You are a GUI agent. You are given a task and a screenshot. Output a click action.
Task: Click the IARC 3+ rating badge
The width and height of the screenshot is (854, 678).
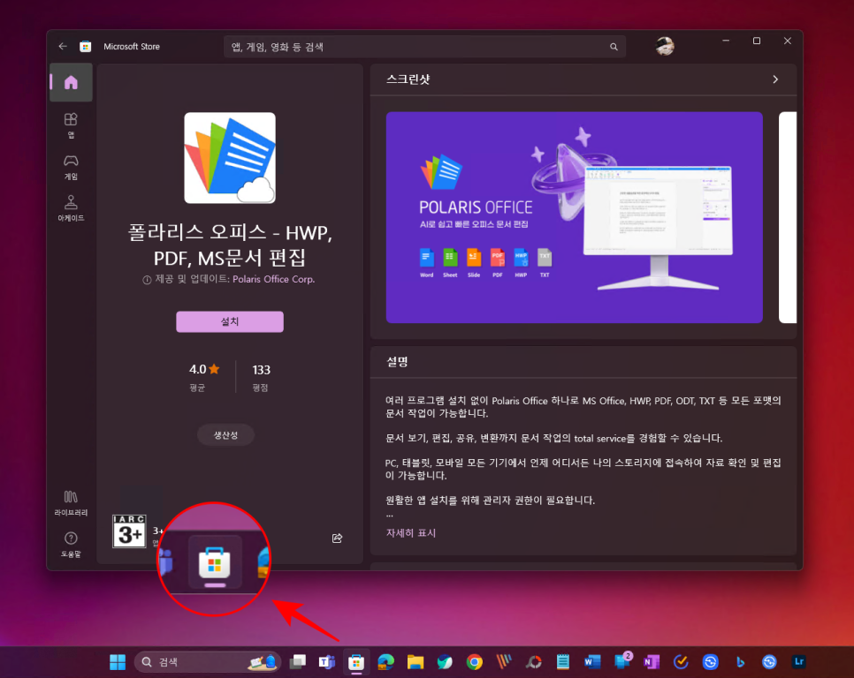click(130, 531)
